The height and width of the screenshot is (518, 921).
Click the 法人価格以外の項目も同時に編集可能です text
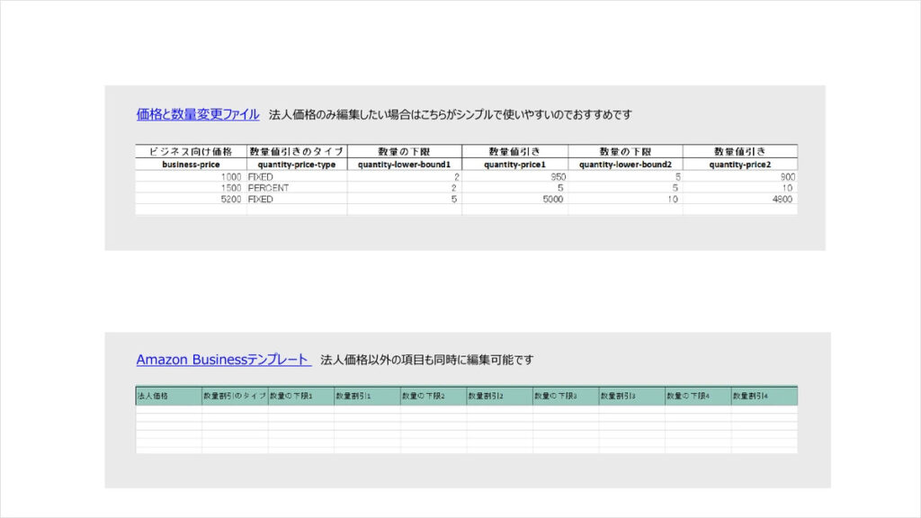pyautogui.click(x=427, y=360)
